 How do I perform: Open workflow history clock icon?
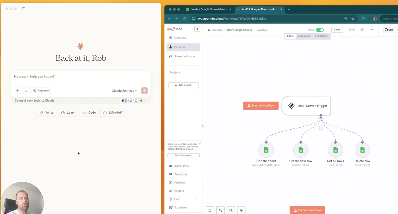click(x=362, y=30)
